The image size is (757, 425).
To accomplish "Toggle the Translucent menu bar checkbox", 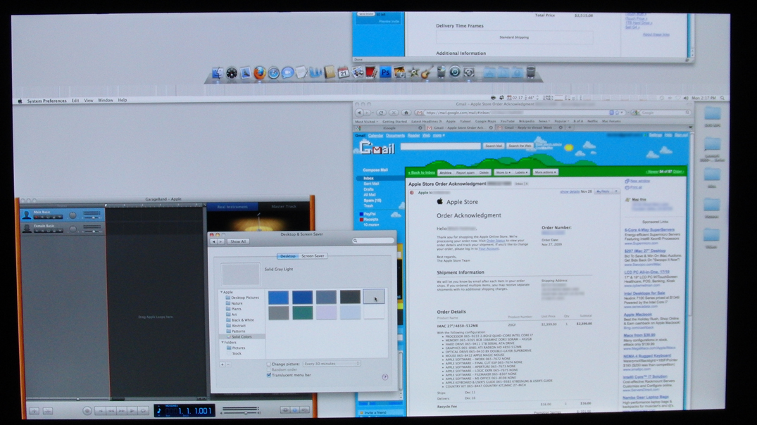I will point(269,375).
